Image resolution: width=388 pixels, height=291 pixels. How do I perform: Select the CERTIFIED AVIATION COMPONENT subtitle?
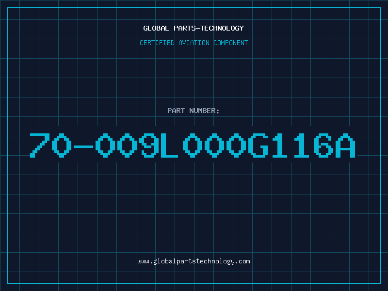[x=194, y=43]
